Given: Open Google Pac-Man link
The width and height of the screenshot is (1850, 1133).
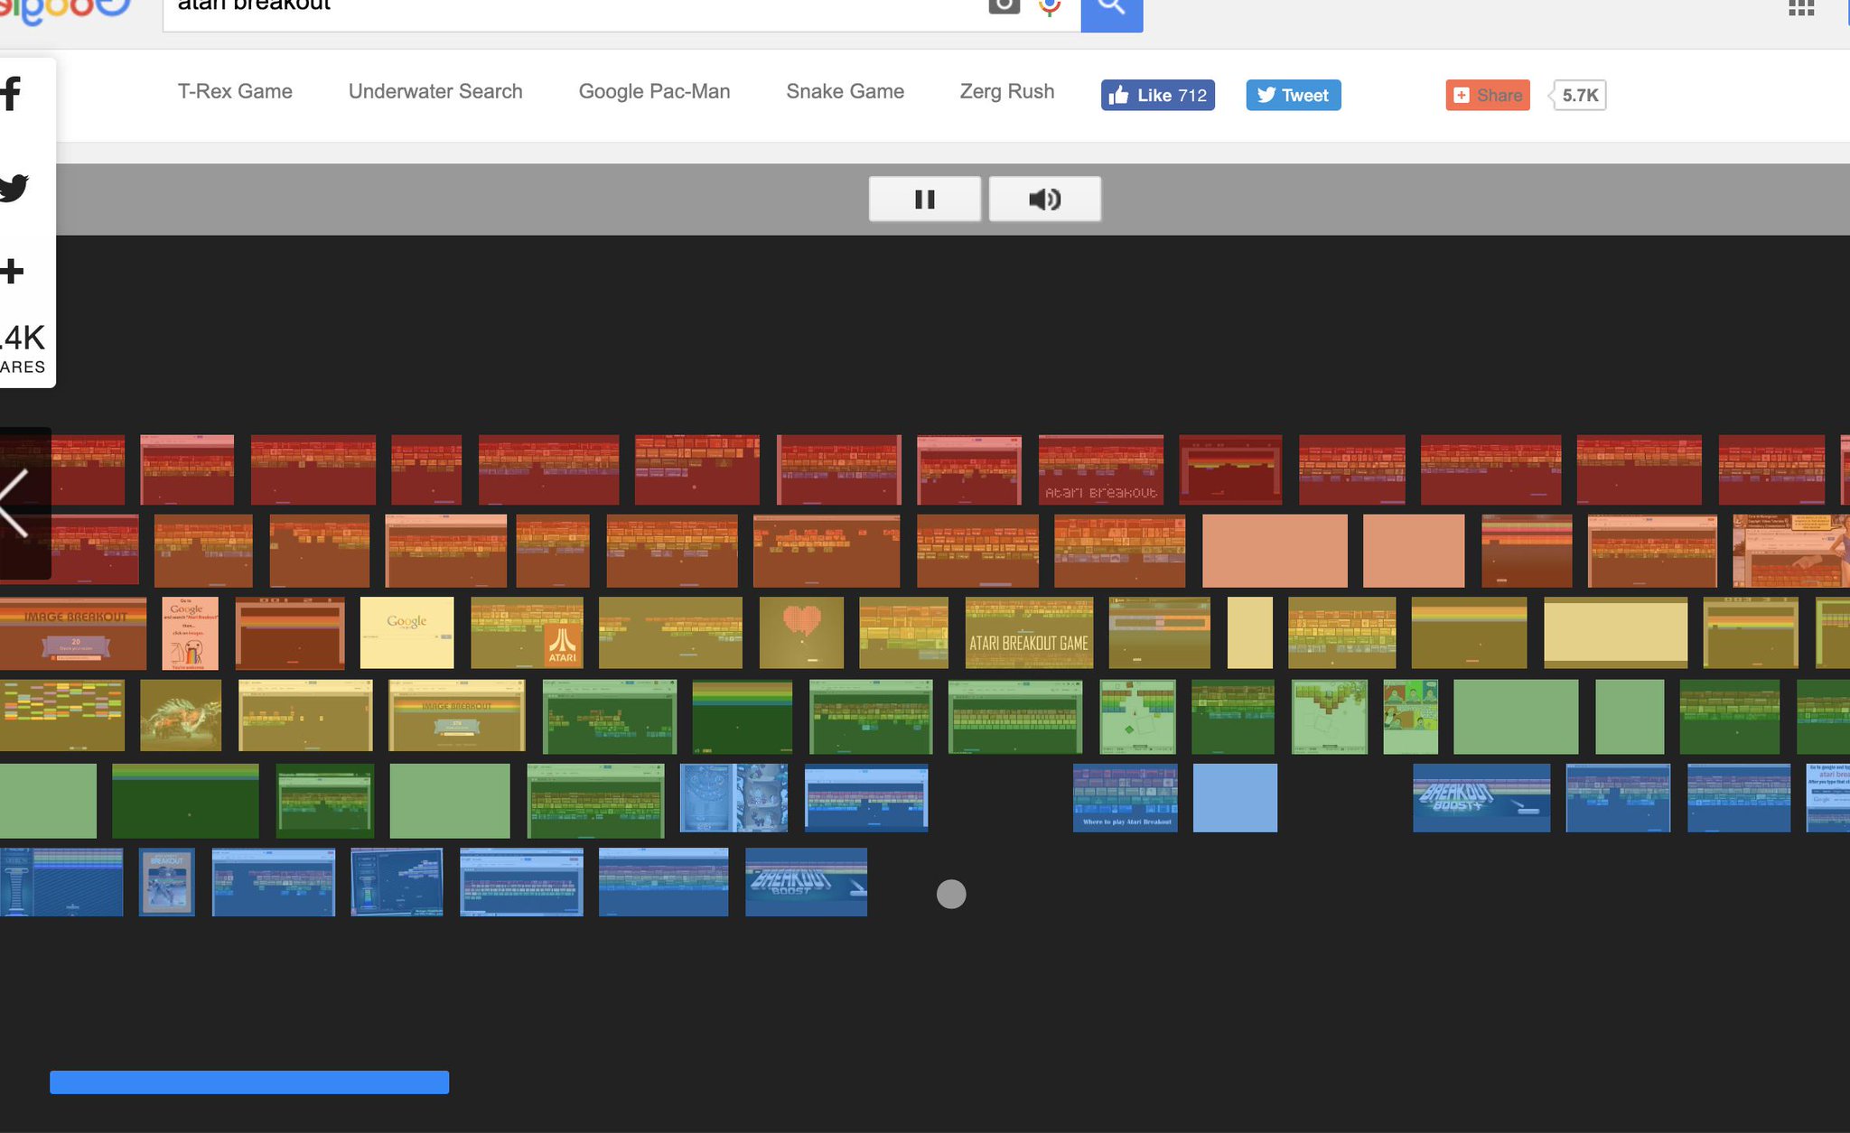Looking at the screenshot, I should [654, 91].
